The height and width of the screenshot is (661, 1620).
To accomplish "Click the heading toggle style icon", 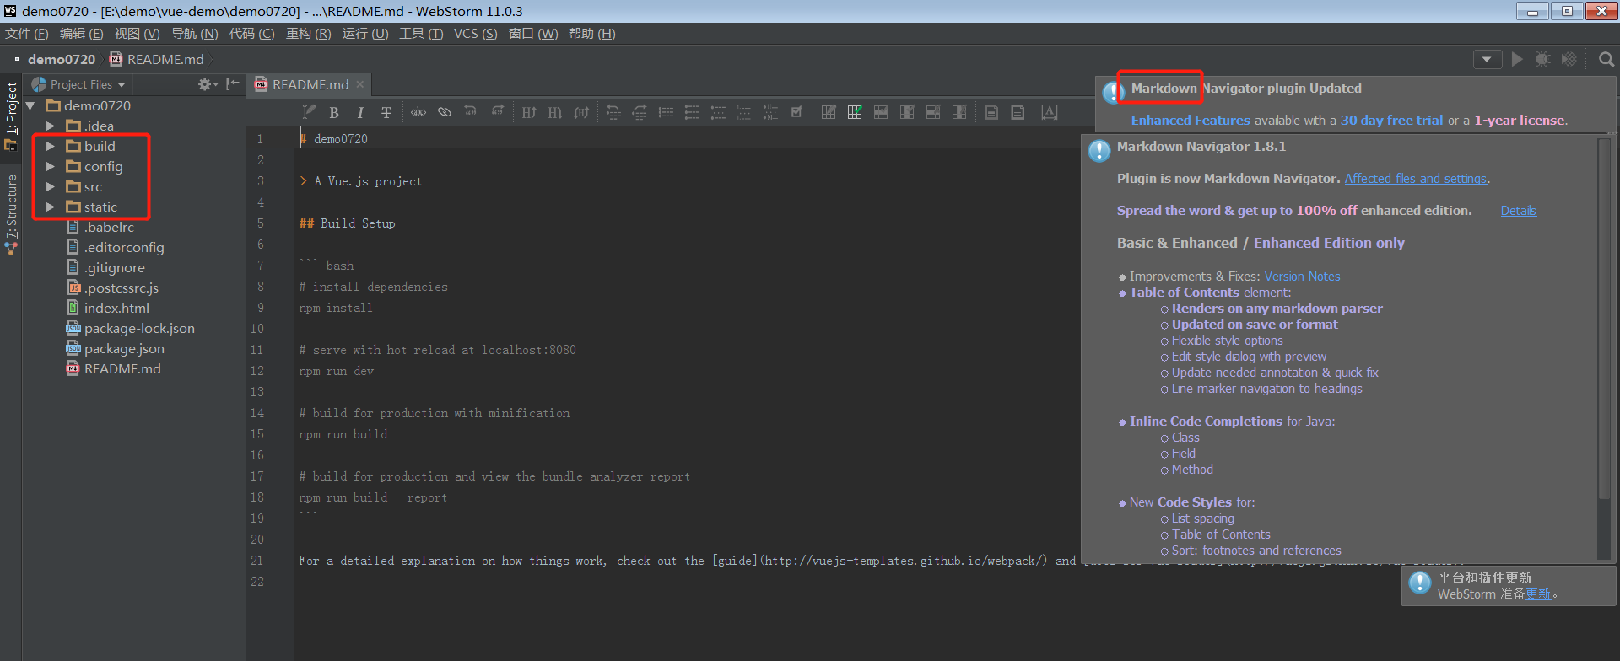I will tap(581, 112).
